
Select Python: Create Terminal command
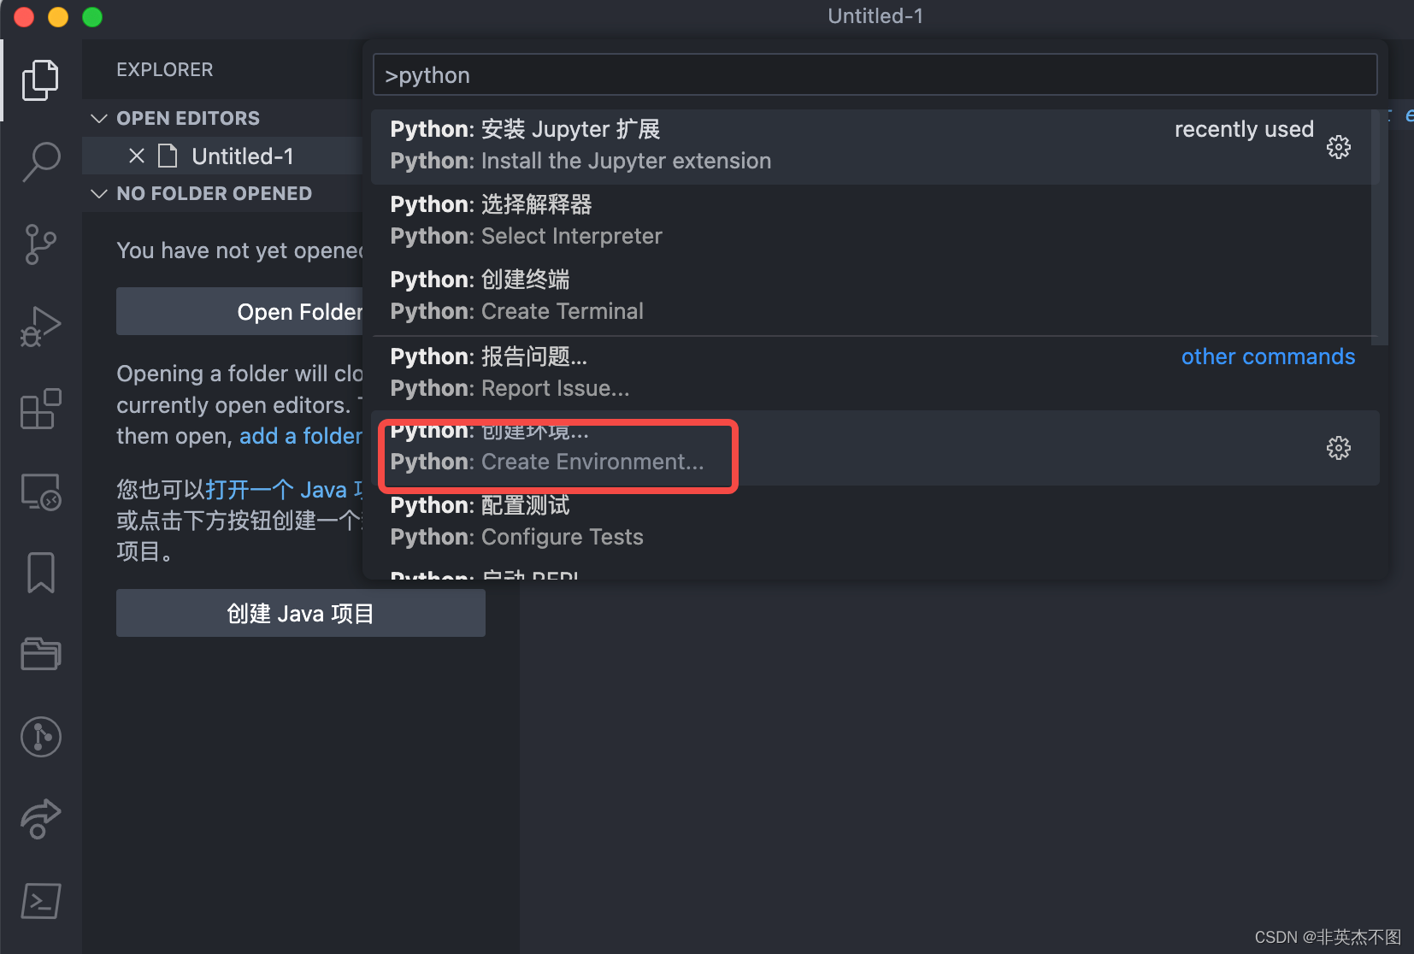point(875,297)
